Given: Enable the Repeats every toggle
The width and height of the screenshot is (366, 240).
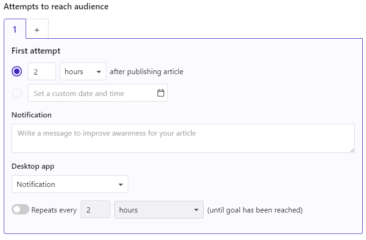Looking at the screenshot, I should 21,209.
